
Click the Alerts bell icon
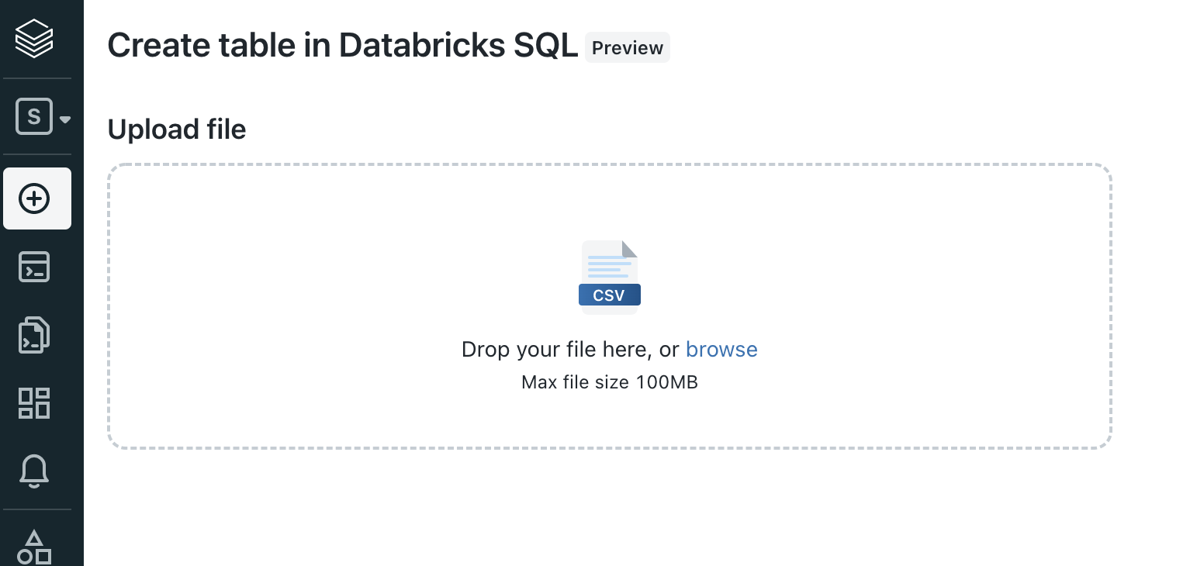tap(34, 471)
